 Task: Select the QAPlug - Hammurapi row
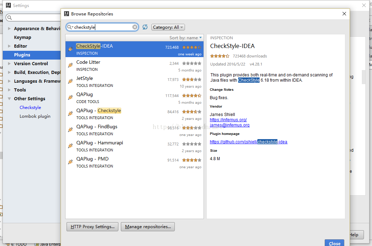coord(135,146)
